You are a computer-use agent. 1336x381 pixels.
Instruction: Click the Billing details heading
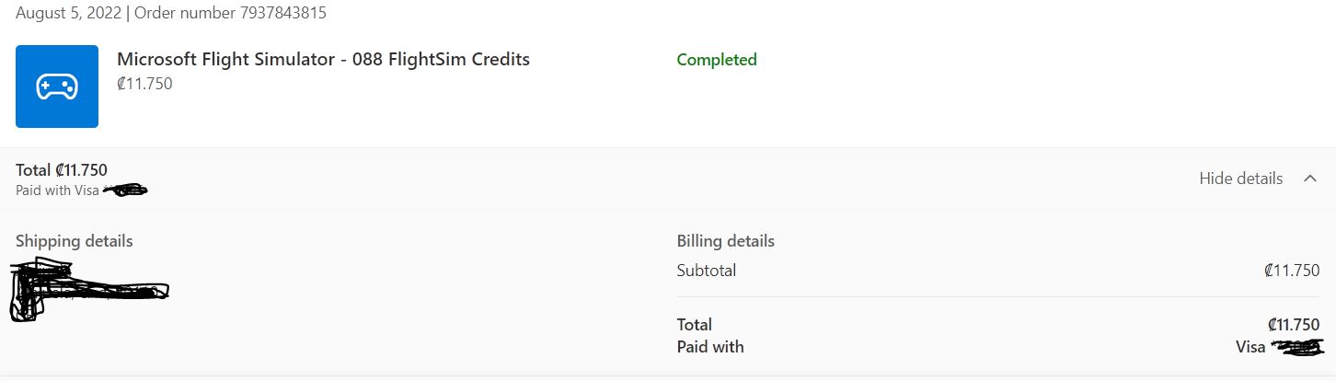pyautogui.click(x=726, y=241)
